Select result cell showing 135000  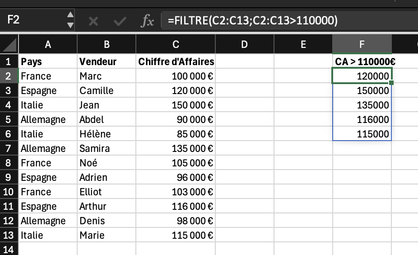pyautogui.click(x=362, y=105)
